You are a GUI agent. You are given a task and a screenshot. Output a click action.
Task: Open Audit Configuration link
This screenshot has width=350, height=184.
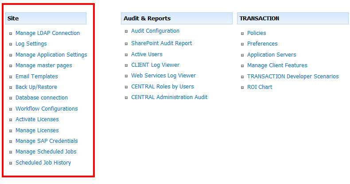tap(155, 31)
